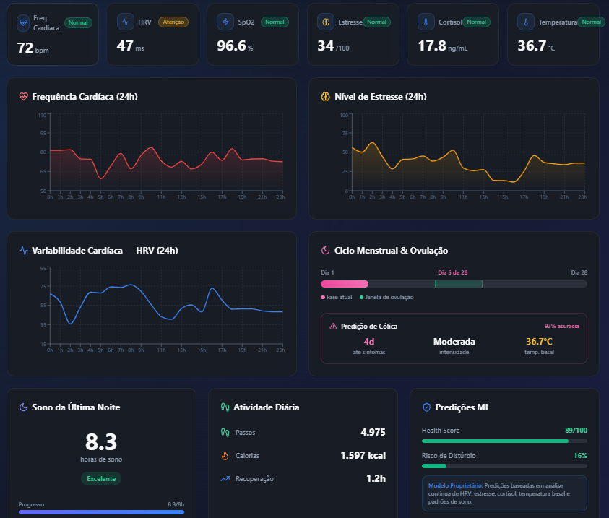Click the 89/100 Health Score value
Image resolution: width=609 pixels, height=518 pixels.
coord(576,431)
